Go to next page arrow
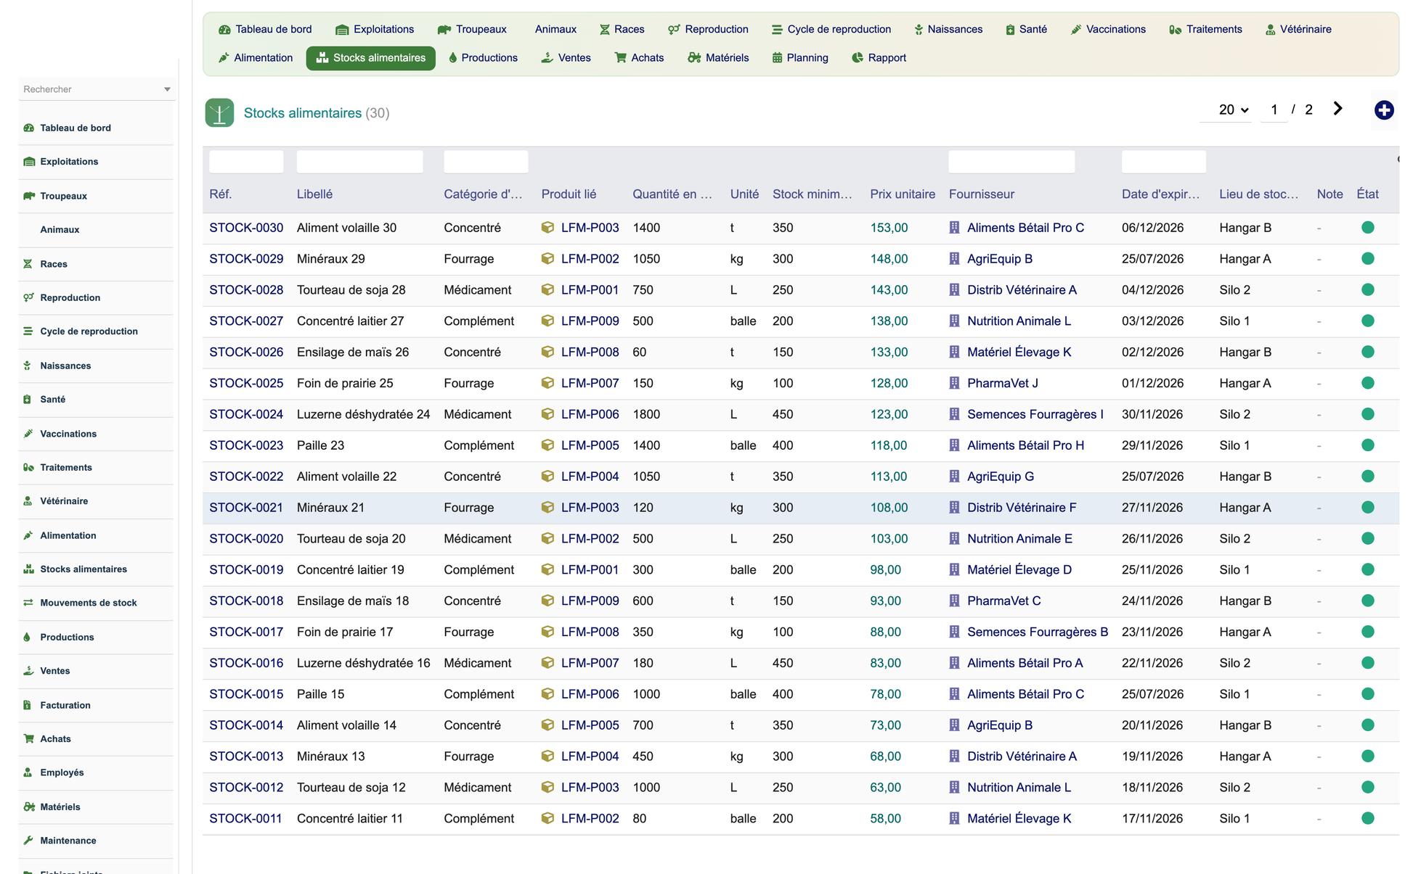The width and height of the screenshot is (1413, 874). point(1337,109)
